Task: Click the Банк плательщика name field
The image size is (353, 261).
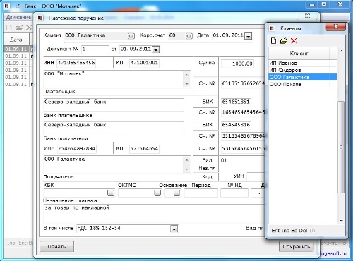Action: click(114, 105)
